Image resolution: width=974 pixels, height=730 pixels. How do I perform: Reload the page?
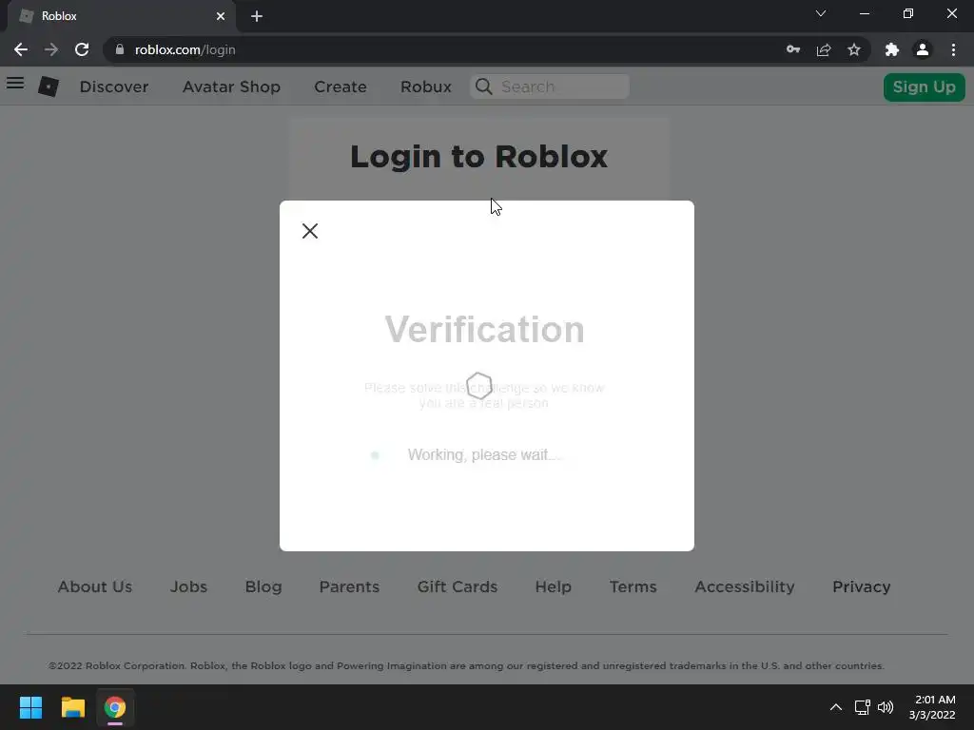[82, 49]
